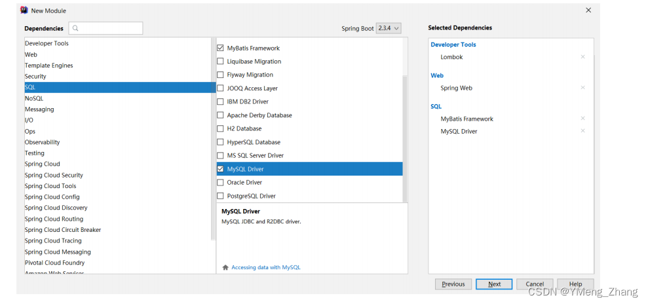
Task: Click the home icon beside Accessing data link
Action: pos(225,268)
